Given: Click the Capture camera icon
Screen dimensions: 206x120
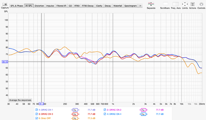Looking at the screenshot, I should pos(5,4).
